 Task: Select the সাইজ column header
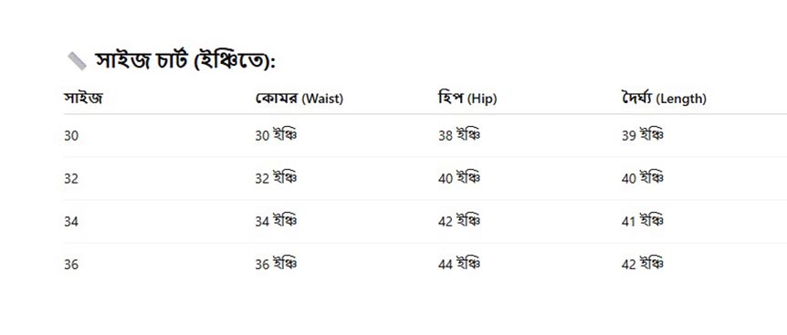click(83, 99)
